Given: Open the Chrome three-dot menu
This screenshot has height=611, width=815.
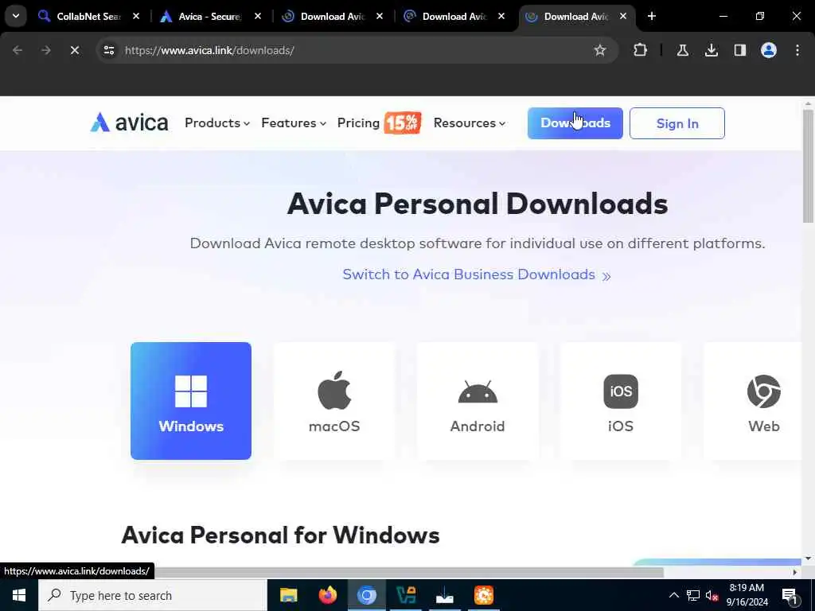Looking at the screenshot, I should click(797, 50).
